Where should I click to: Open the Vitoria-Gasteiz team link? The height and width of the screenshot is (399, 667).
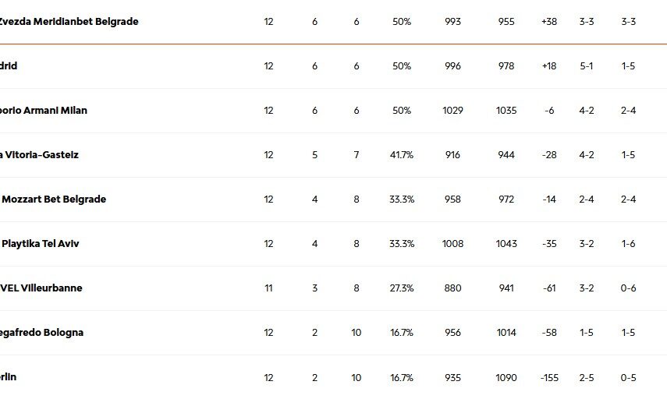point(40,155)
